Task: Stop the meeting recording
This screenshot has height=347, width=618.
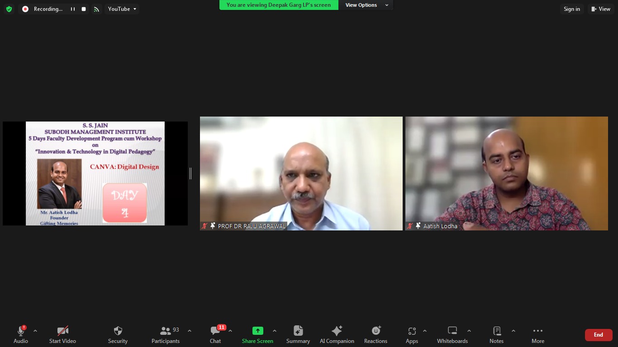Action: (84, 9)
